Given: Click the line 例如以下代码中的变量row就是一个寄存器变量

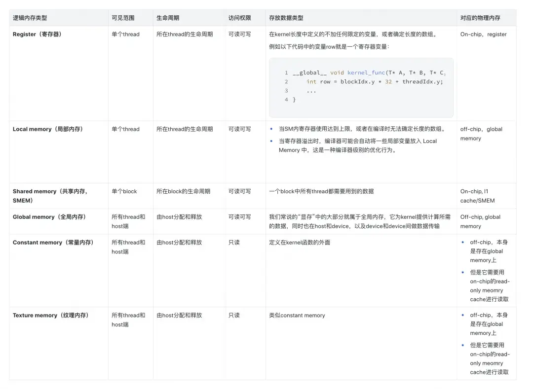Looking at the screenshot, I should click(x=329, y=46).
